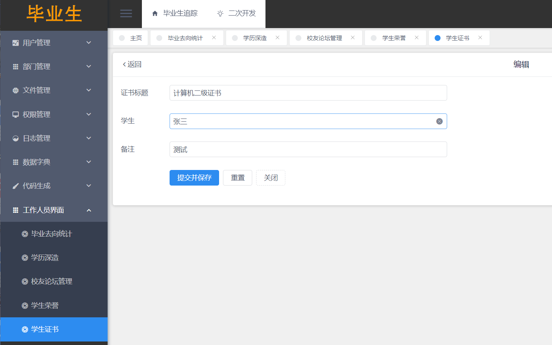
Task: Close the 毕业去向统计 tab
Action: click(214, 38)
